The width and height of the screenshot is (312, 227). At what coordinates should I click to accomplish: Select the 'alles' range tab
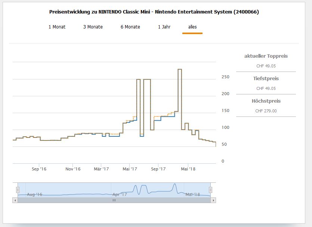click(192, 27)
